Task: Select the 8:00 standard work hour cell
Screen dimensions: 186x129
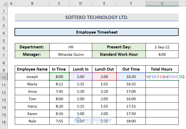Action: (x=162, y=54)
